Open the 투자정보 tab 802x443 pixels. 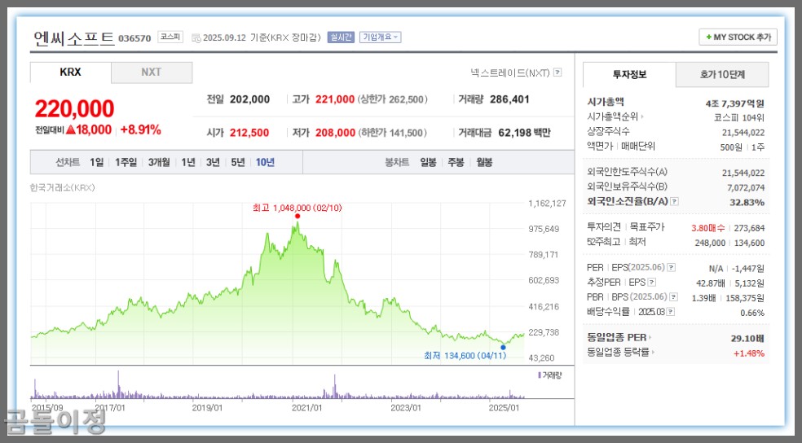(630, 75)
